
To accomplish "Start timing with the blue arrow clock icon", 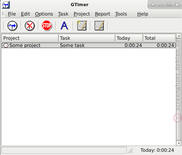I will click(12, 26).
